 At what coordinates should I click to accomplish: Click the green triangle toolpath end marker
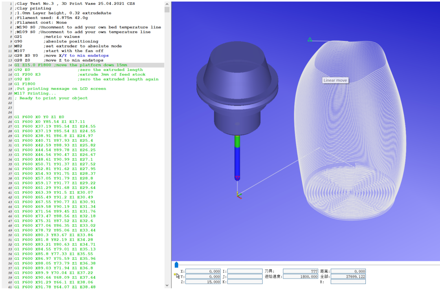tap(310, 40)
